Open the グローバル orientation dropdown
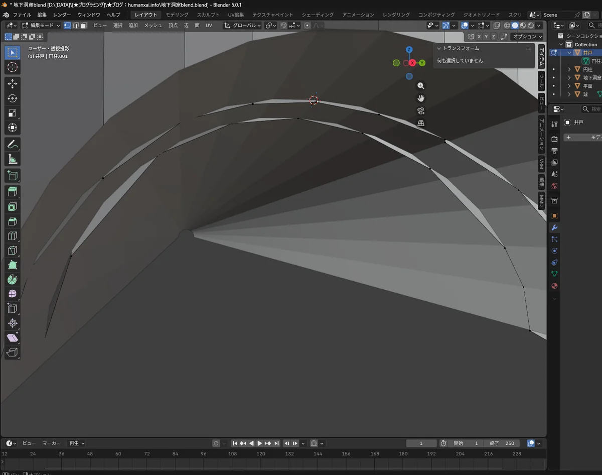 click(x=242, y=25)
